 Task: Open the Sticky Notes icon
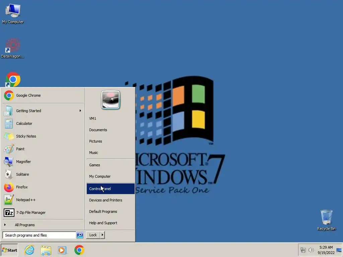(9, 137)
